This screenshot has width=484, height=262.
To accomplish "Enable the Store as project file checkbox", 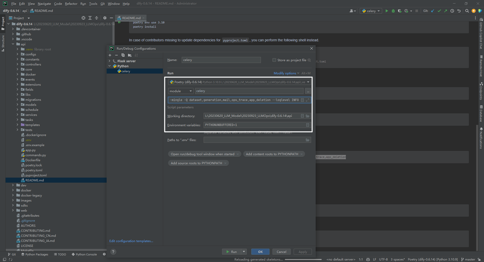I will pyautogui.click(x=274, y=60).
